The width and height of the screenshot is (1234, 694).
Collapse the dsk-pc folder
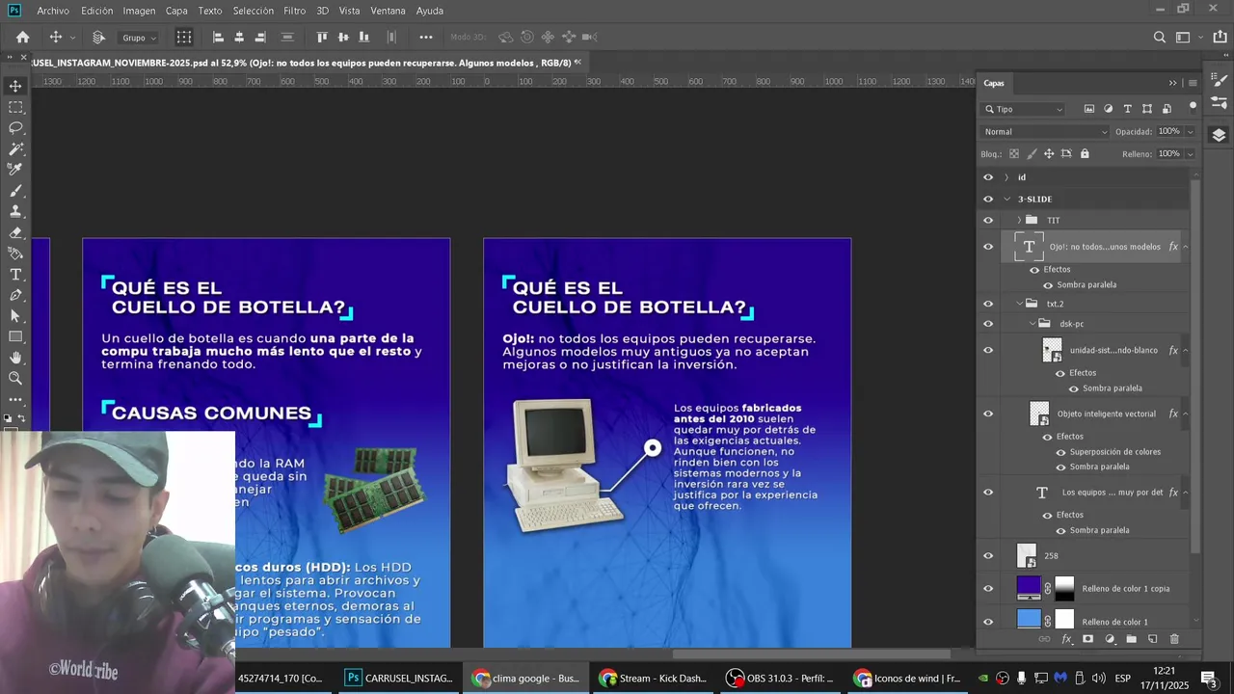point(1032,324)
